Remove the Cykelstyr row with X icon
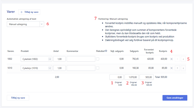 point(171,68)
